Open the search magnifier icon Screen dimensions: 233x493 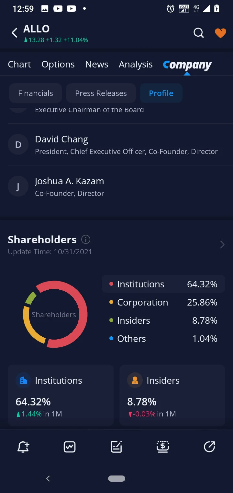199,33
